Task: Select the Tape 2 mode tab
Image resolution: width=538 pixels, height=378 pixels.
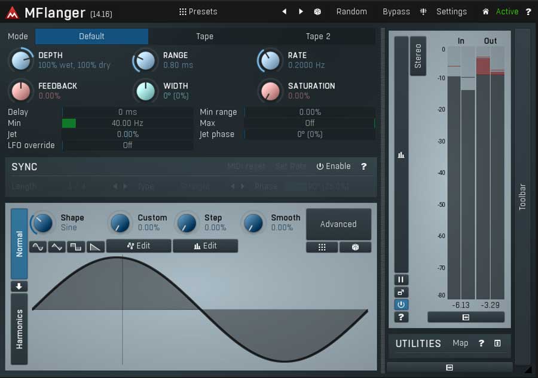Action: pos(318,36)
